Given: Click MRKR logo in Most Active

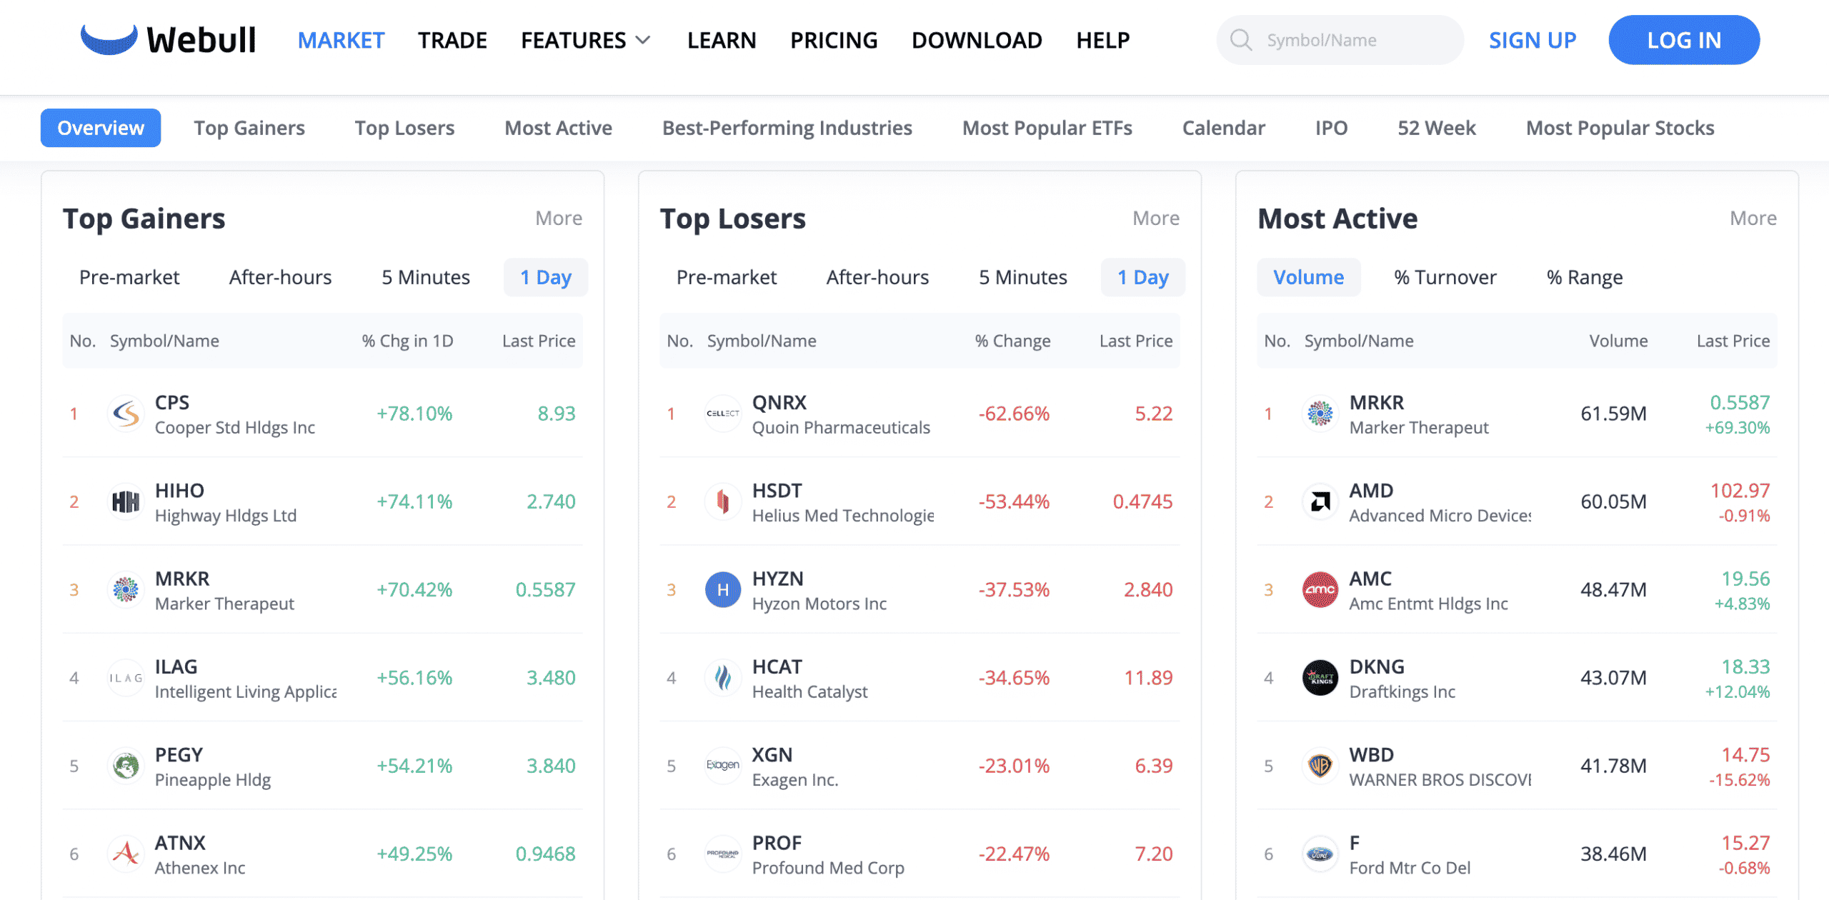Looking at the screenshot, I should (1320, 414).
